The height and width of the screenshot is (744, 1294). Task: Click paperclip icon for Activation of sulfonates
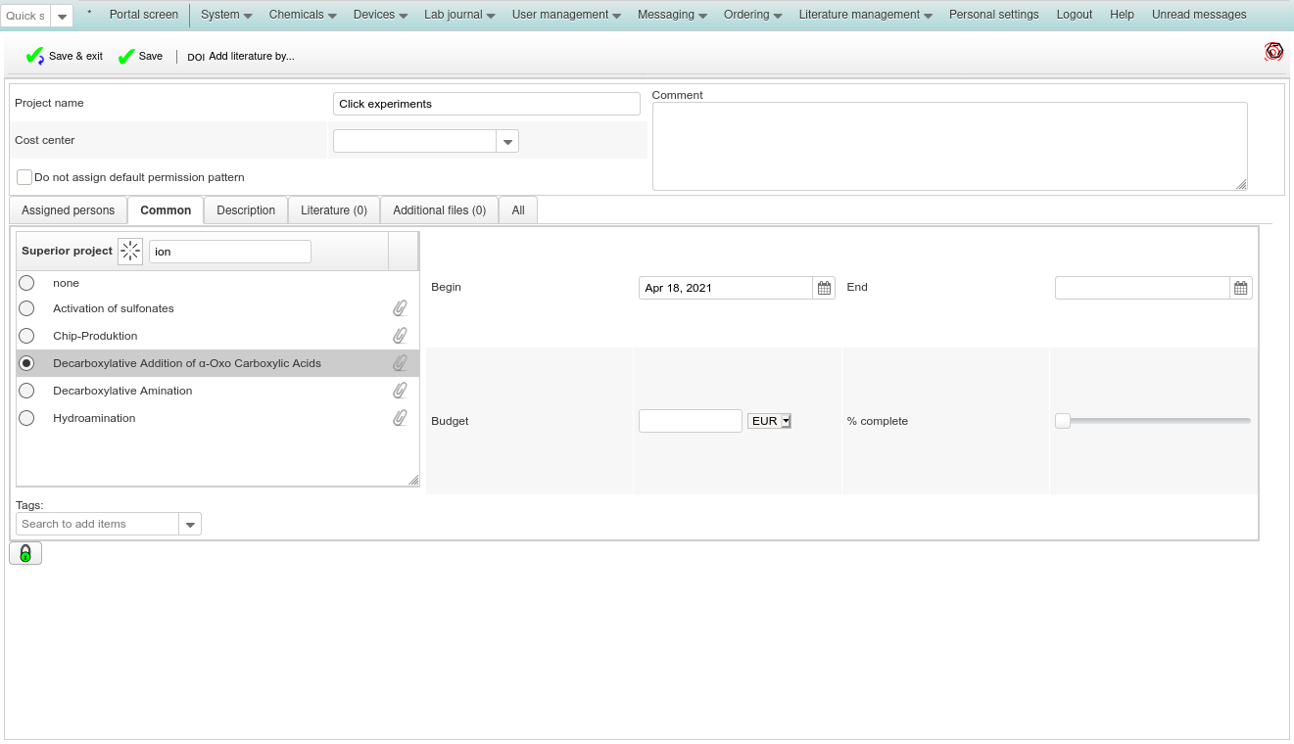tap(400, 308)
